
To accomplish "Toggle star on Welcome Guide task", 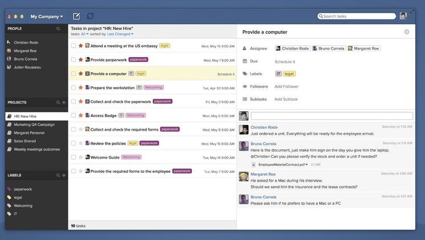I will (x=81, y=157).
